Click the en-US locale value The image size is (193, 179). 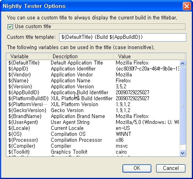123,128
